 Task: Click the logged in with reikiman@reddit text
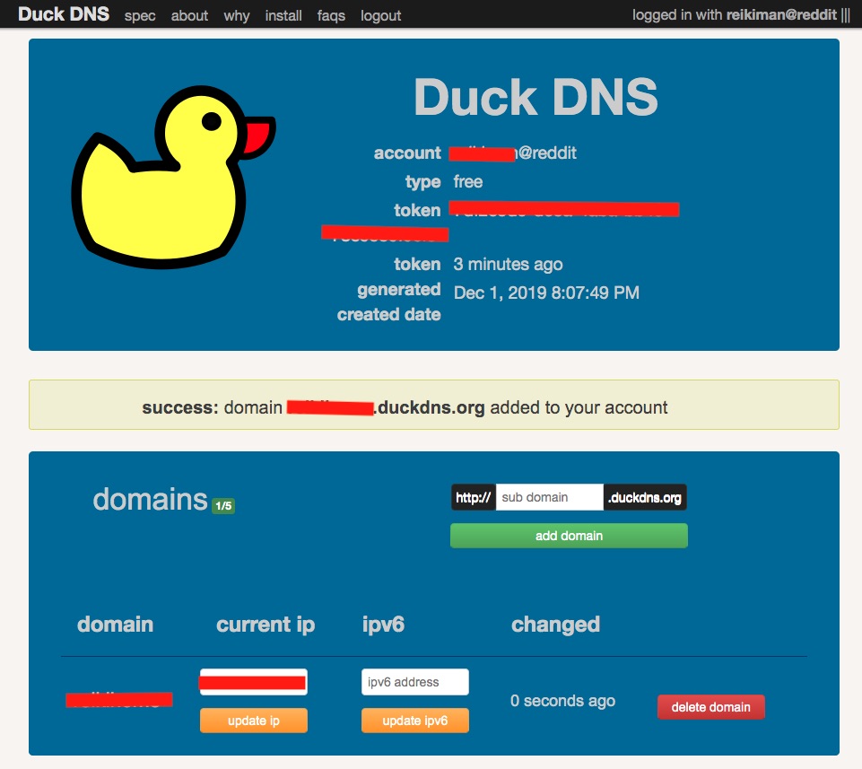point(735,15)
